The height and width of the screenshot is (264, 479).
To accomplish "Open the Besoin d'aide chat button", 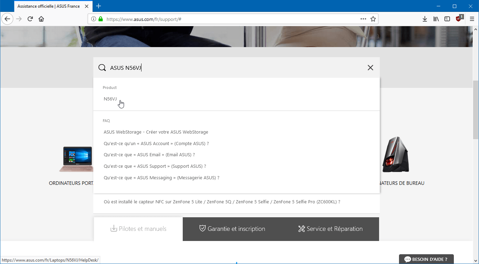I will (x=426, y=259).
